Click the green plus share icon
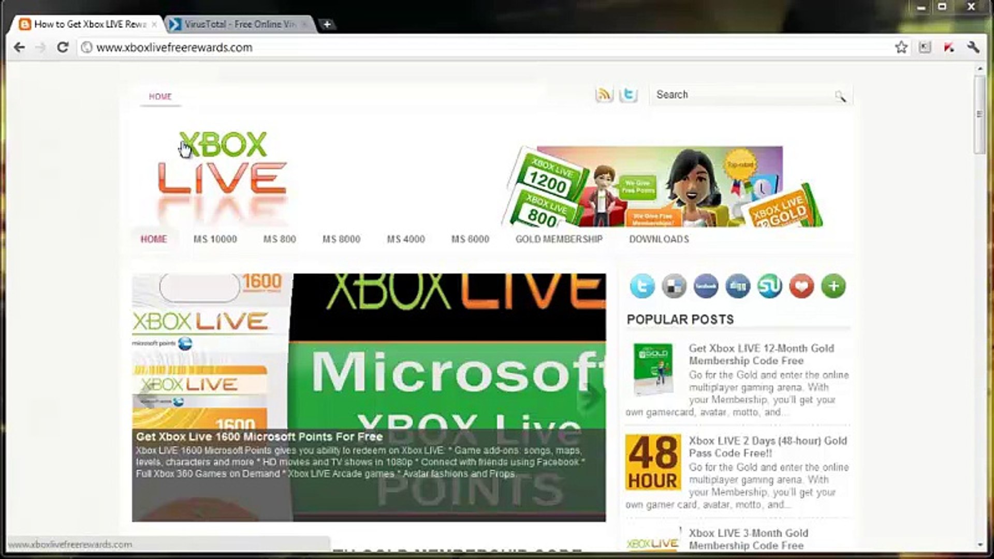Image resolution: width=994 pixels, height=559 pixels. 834,286
